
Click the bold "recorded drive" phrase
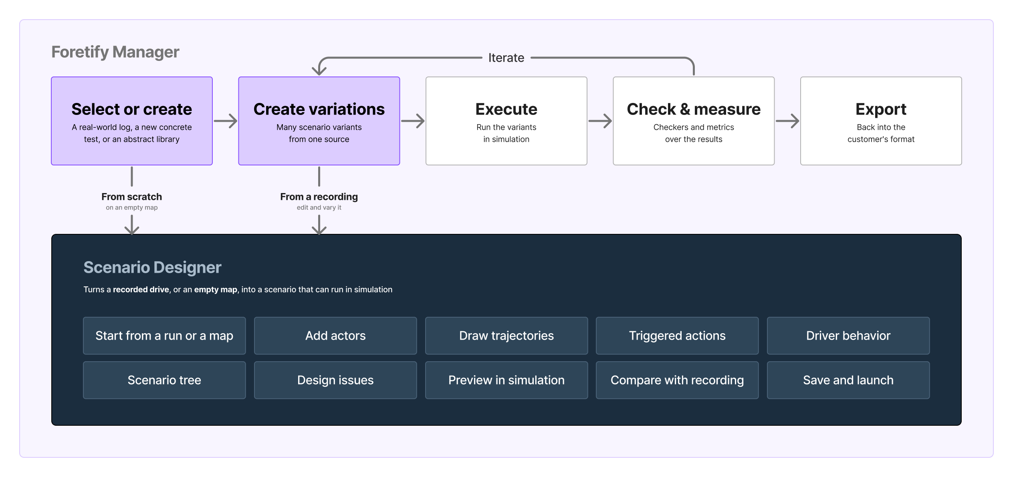click(x=141, y=290)
